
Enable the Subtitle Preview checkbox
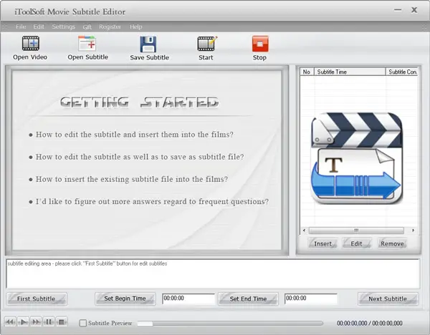click(x=83, y=324)
